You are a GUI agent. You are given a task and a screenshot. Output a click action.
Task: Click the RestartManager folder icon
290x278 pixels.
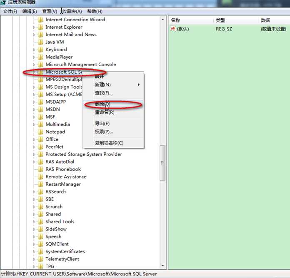coord(40,184)
